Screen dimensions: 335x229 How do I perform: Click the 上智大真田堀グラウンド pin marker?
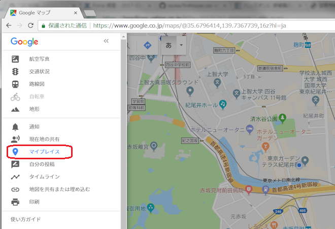[x=190, y=91]
